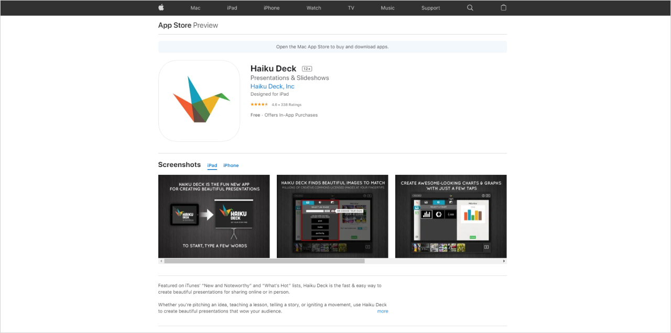Open the first screenshot about creating presentations
This screenshot has width=671, height=333.
coord(214,216)
